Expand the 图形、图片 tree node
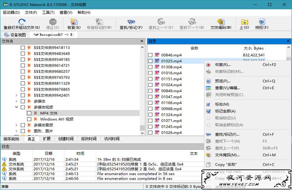 pyautogui.click(x=16, y=131)
